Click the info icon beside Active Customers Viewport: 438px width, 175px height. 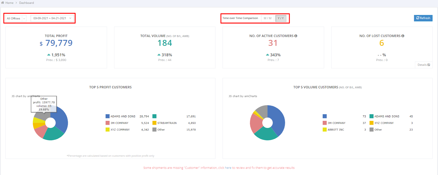296,36
